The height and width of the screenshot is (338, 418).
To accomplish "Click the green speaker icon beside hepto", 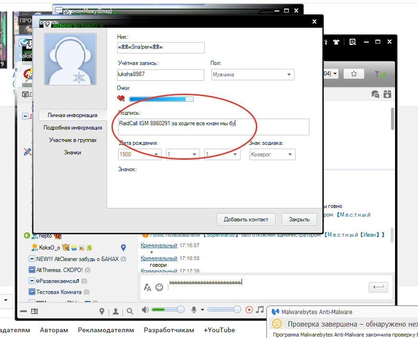I will pos(27,235).
